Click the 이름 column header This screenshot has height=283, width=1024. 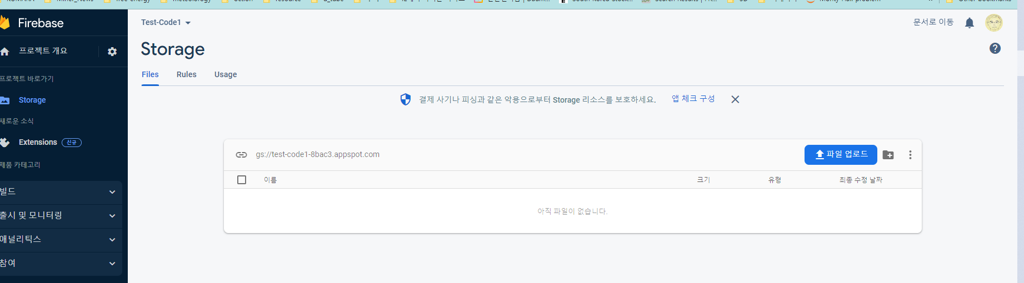pyautogui.click(x=271, y=180)
